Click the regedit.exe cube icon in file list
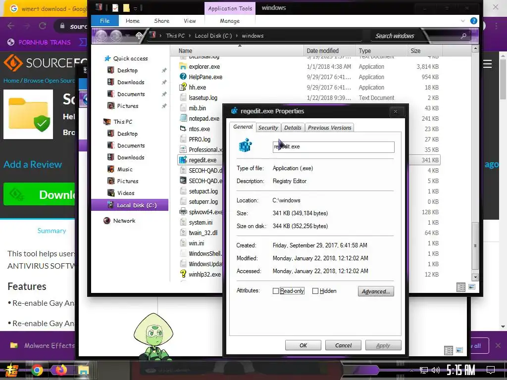The height and width of the screenshot is (380, 507). (183, 160)
